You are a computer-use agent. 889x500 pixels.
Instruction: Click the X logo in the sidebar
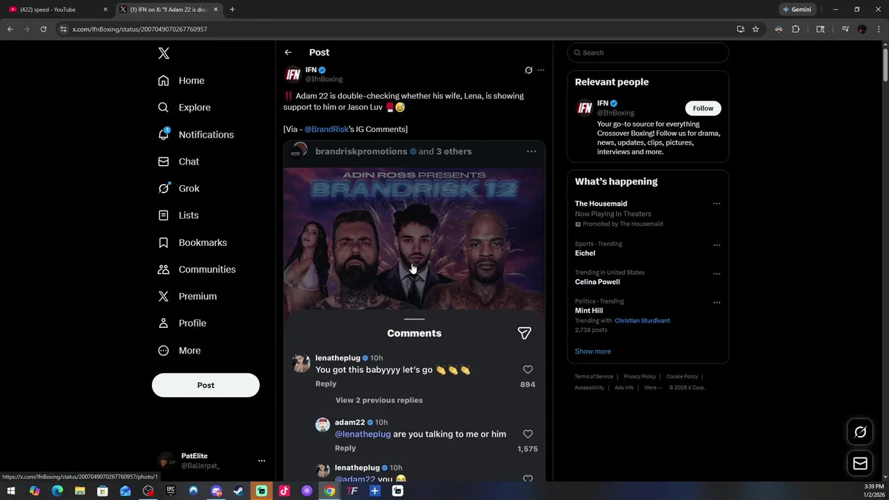164,53
